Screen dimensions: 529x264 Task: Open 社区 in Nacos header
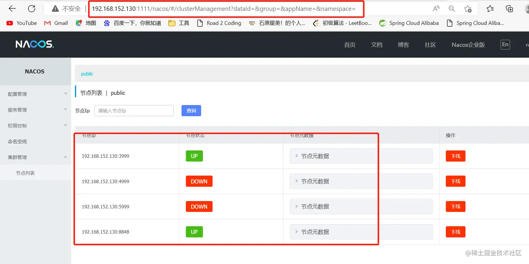430,45
